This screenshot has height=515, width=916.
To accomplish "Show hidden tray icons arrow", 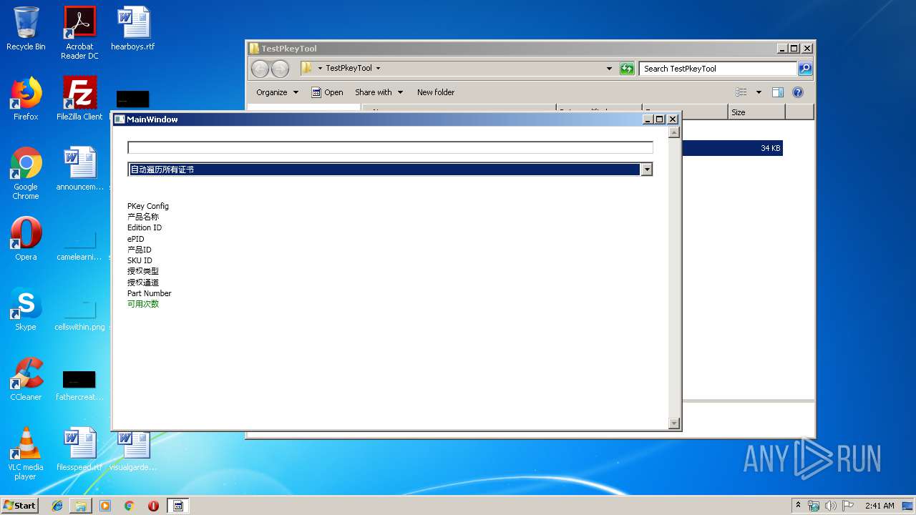I will (798, 506).
